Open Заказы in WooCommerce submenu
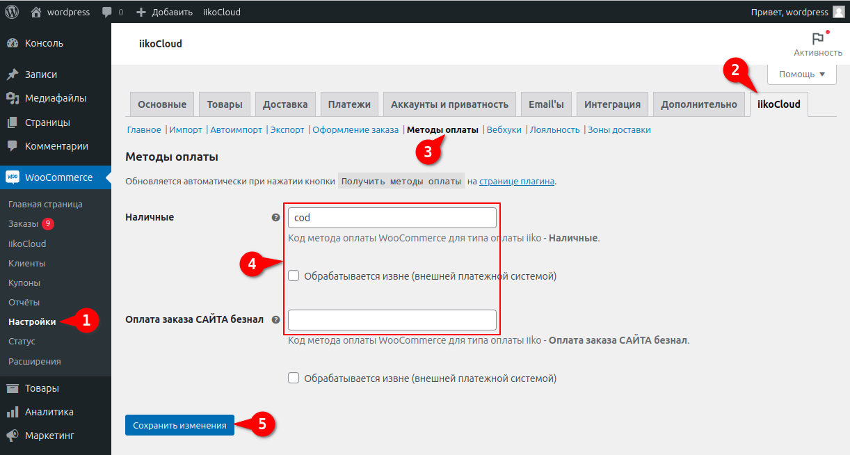This screenshot has width=850, height=455. point(23,224)
